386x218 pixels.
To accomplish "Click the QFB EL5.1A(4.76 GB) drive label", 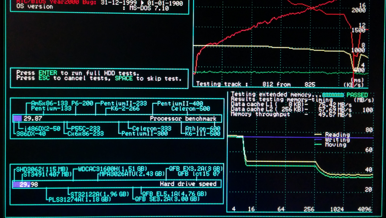I will coord(174,194).
